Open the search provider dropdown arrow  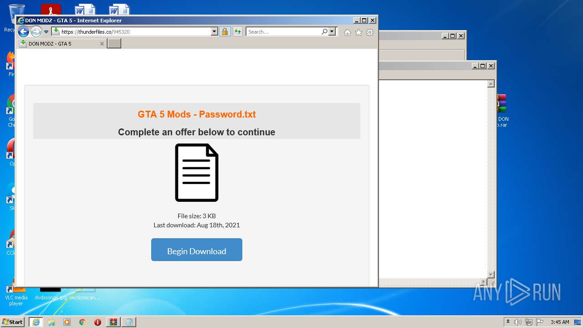tap(332, 32)
